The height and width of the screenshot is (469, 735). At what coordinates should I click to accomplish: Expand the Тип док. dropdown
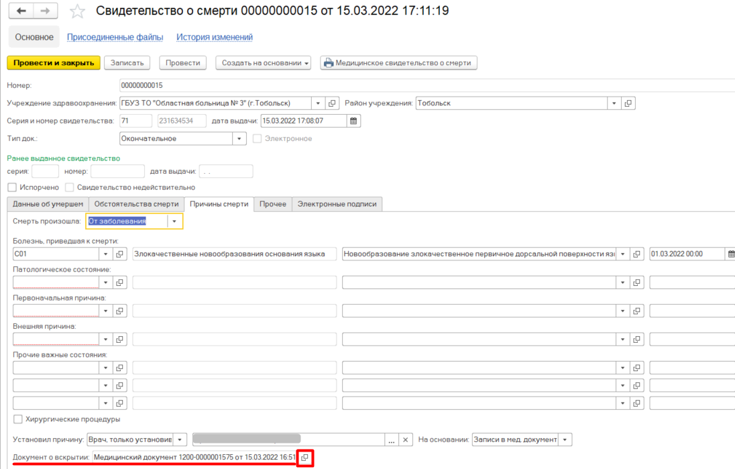[x=239, y=138]
